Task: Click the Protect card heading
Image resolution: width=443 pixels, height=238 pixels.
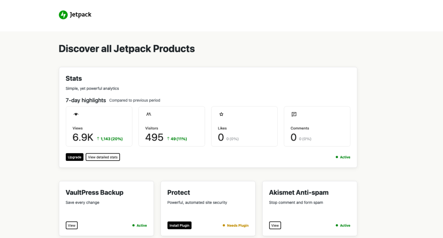Action: [179, 192]
